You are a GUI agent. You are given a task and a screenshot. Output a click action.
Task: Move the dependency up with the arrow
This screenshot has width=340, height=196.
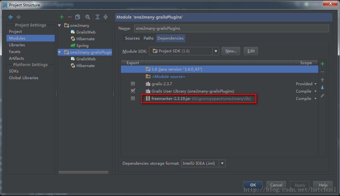point(322,80)
